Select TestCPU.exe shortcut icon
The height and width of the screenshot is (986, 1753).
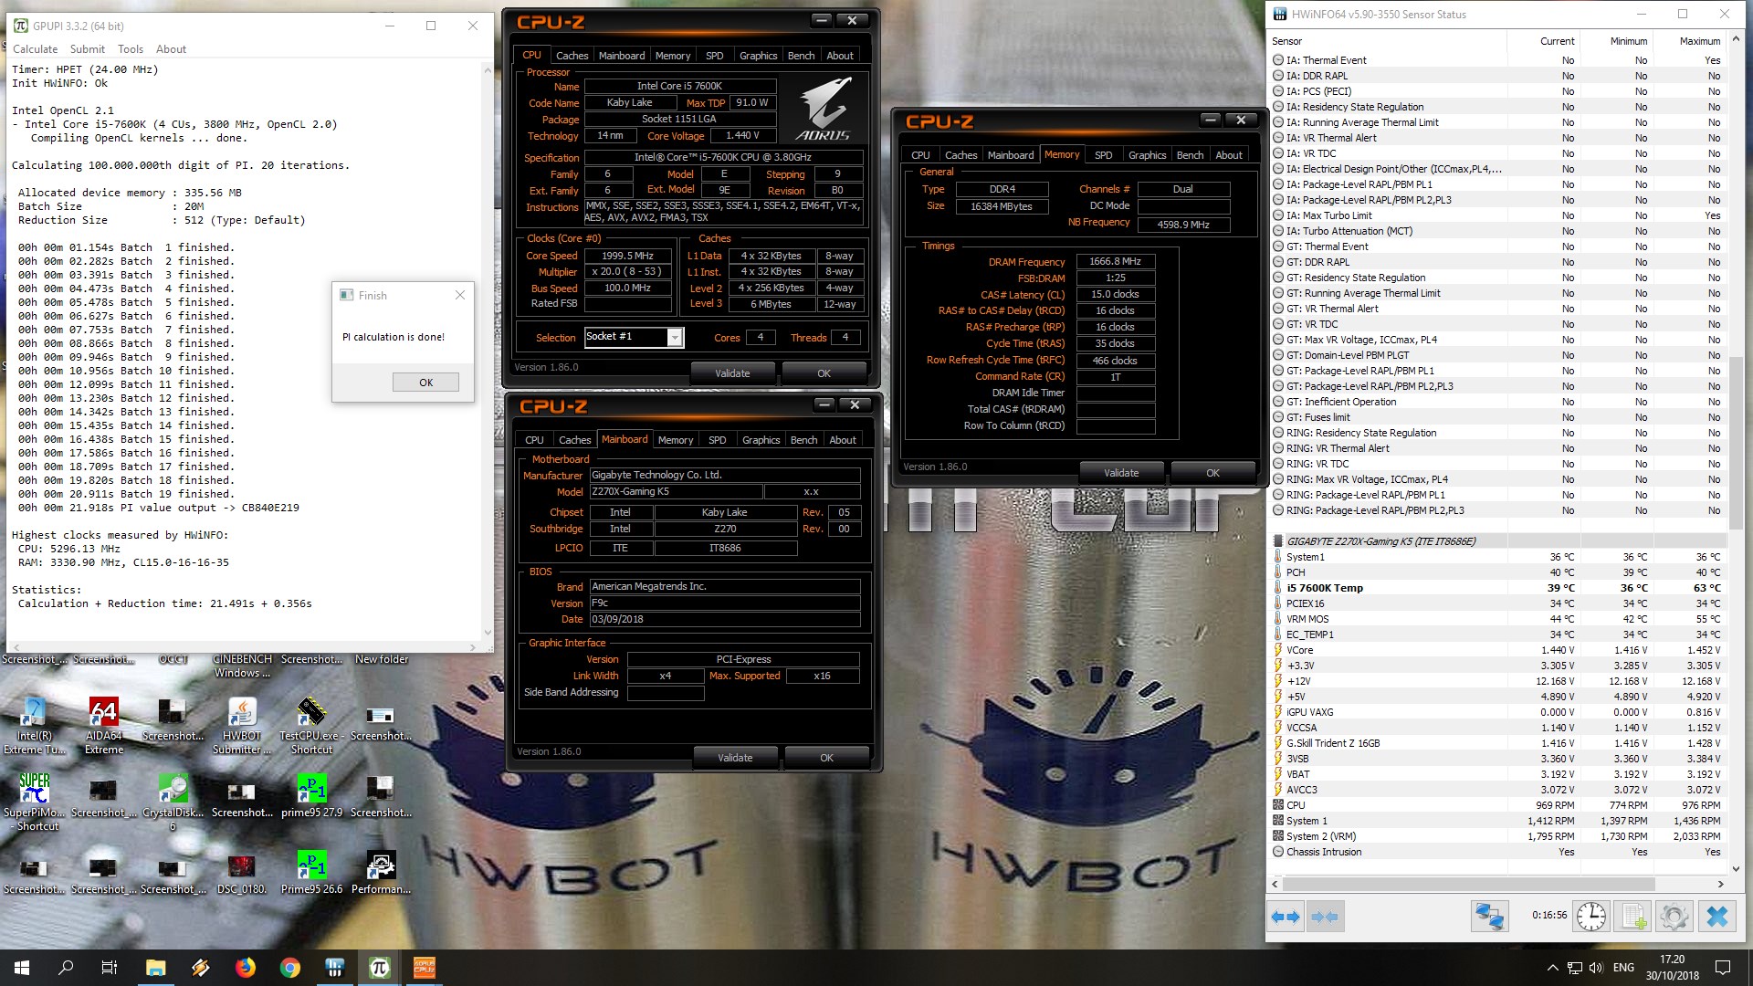(312, 727)
